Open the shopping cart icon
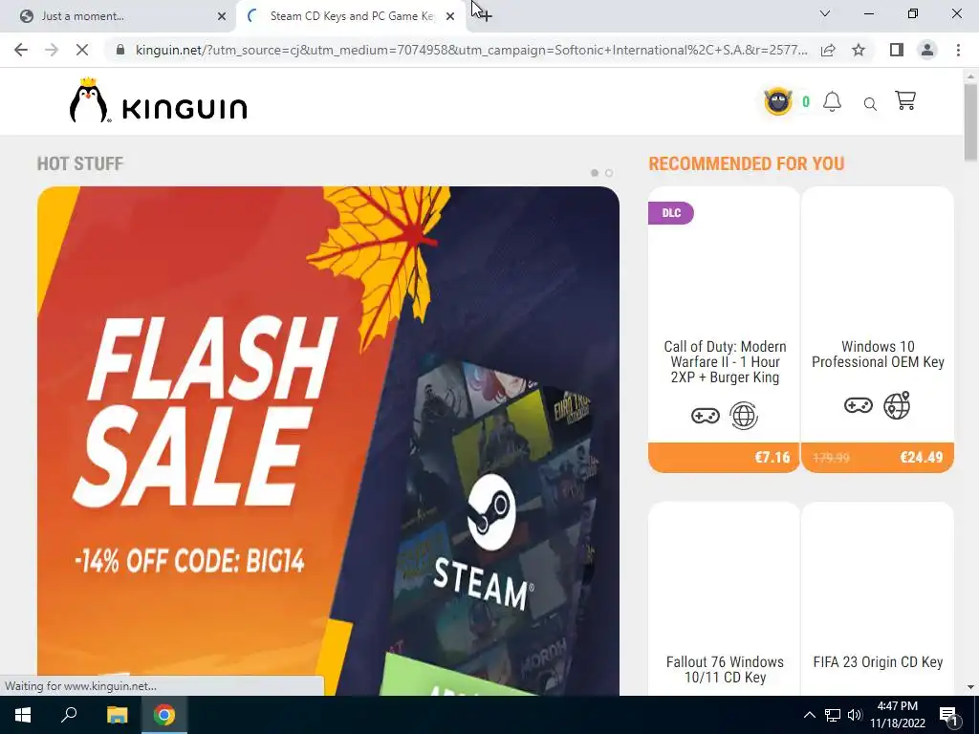 point(904,101)
